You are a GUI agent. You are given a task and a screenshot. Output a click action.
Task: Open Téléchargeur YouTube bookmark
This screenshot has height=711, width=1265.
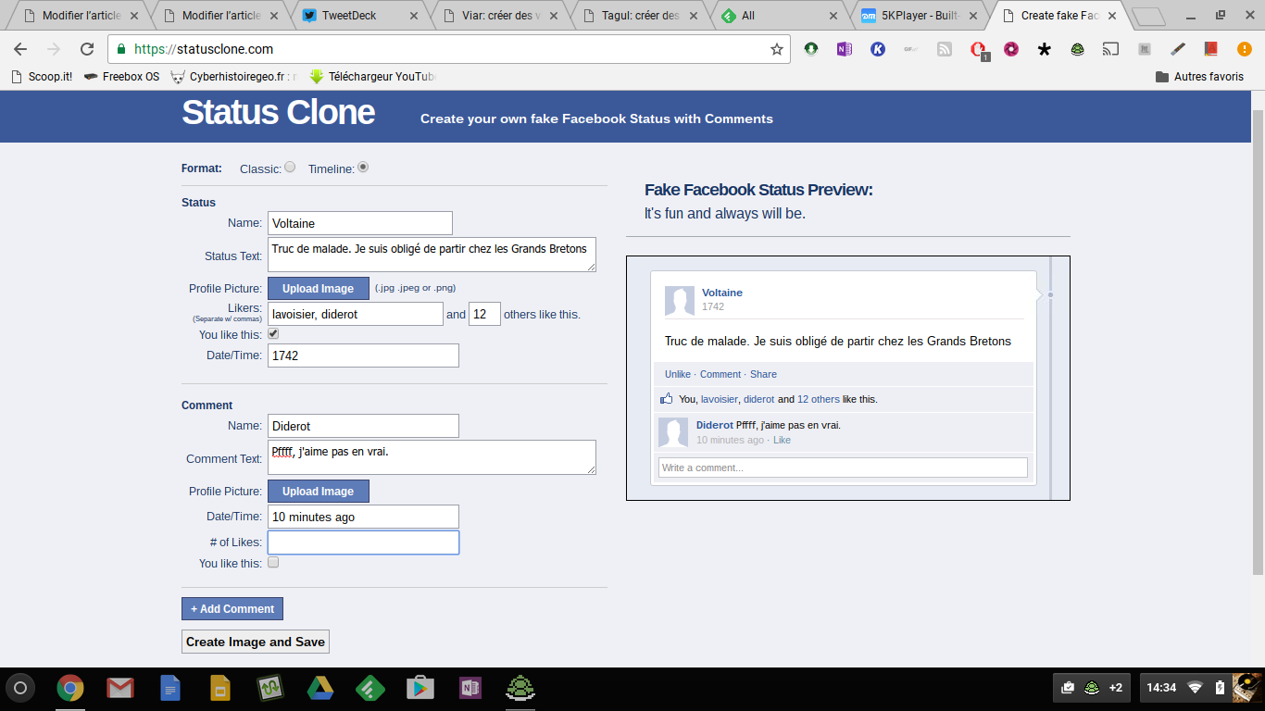pyautogui.click(x=373, y=77)
